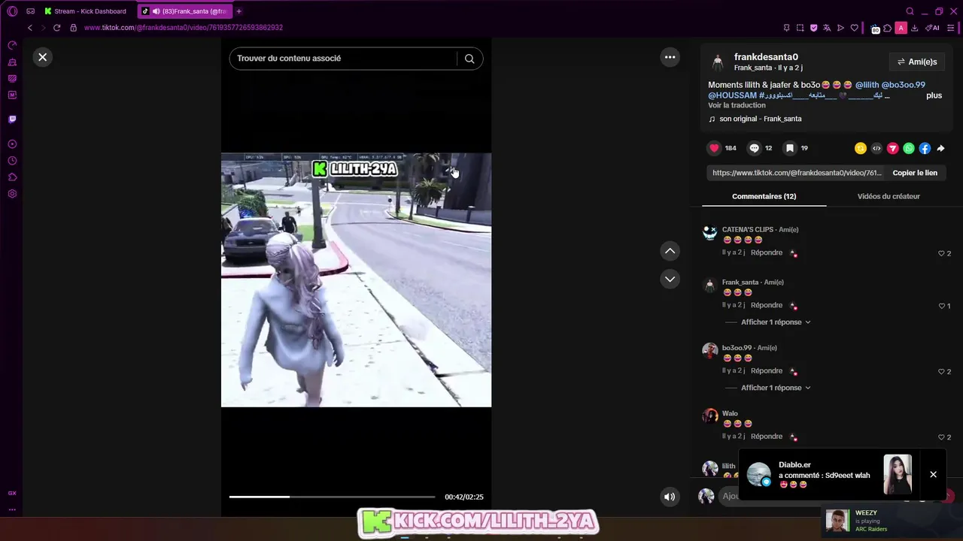Screen dimensions: 963x541
Task: Open browser downloads icon
Action: pyautogui.click(x=914, y=28)
